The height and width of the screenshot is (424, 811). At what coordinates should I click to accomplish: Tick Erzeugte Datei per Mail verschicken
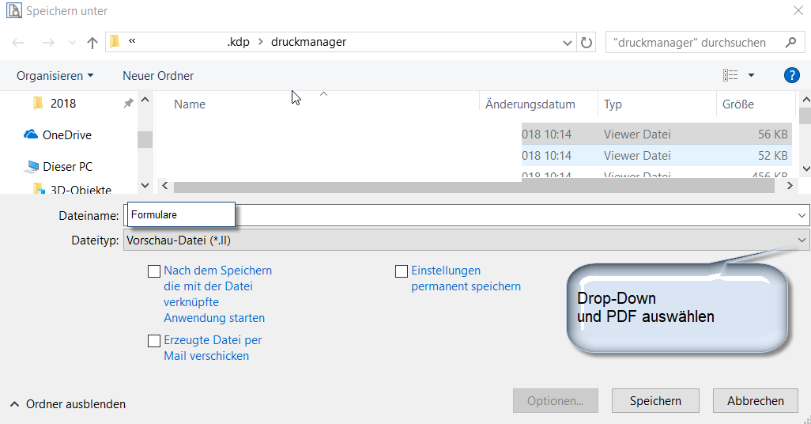[x=154, y=341]
